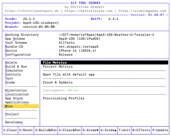Click the Swift version 6.3.1

point(113,19)
